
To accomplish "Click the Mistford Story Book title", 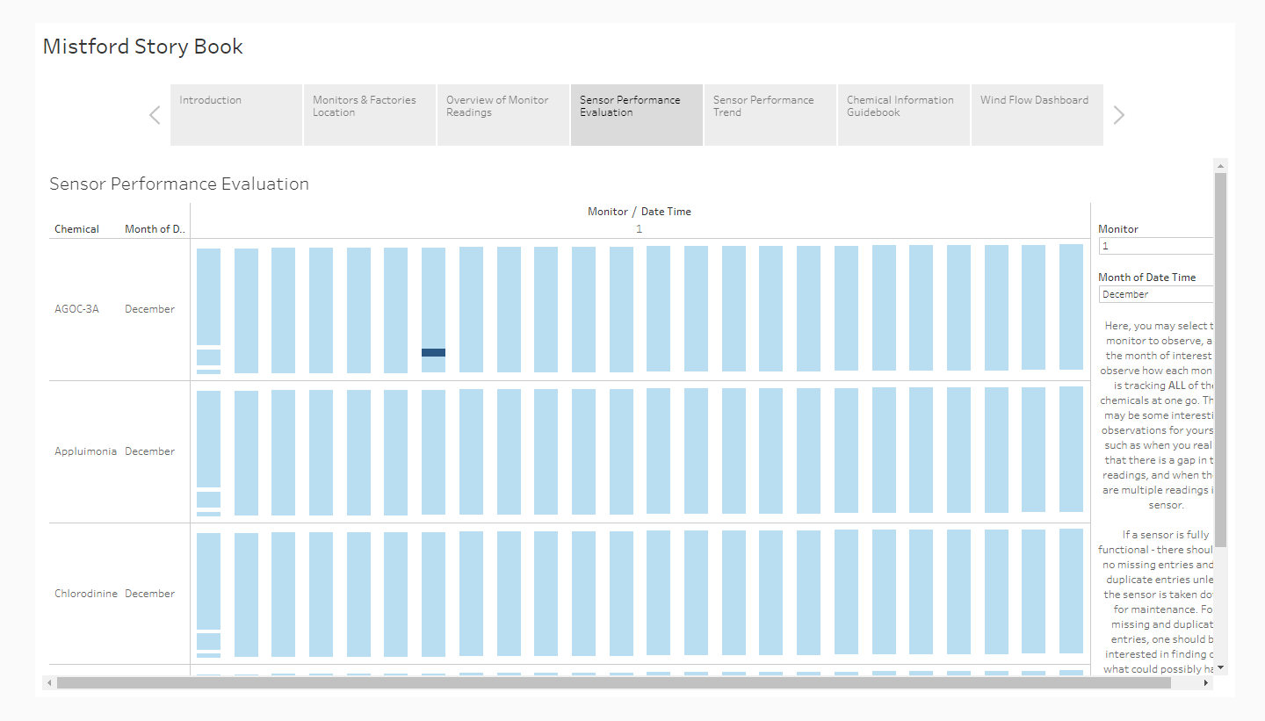I will [x=143, y=47].
